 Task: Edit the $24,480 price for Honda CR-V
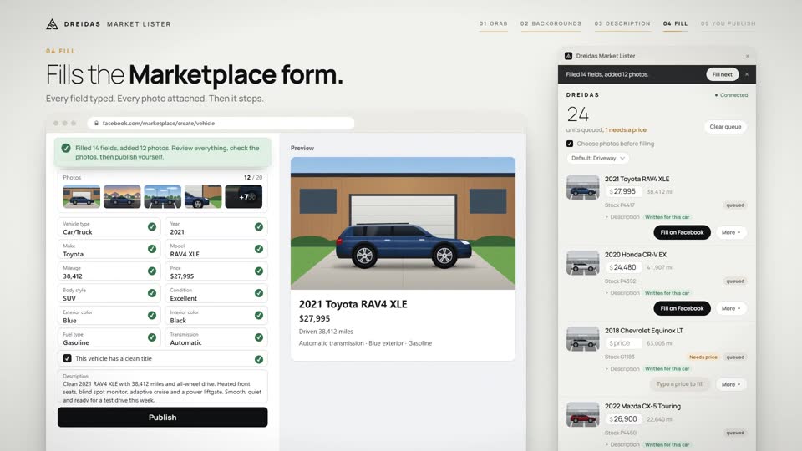click(623, 267)
